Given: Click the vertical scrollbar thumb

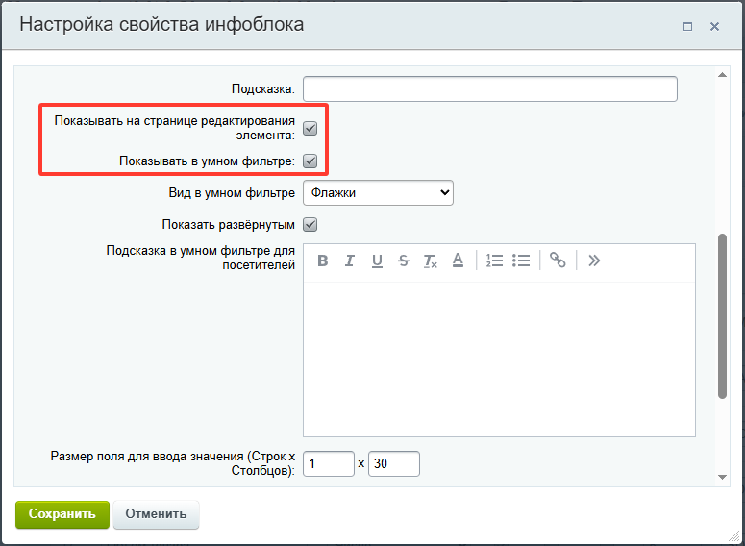Looking at the screenshot, I should click(722, 316).
